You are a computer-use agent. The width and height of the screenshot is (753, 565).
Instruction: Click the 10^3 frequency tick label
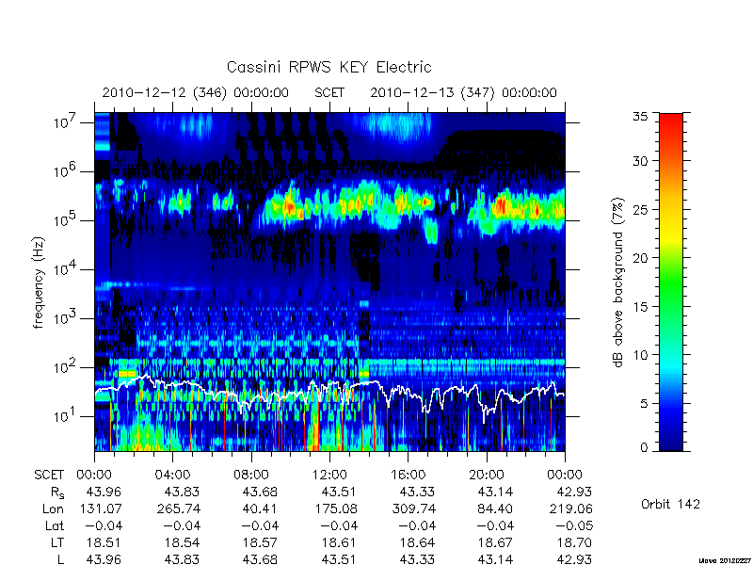pos(66,318)
